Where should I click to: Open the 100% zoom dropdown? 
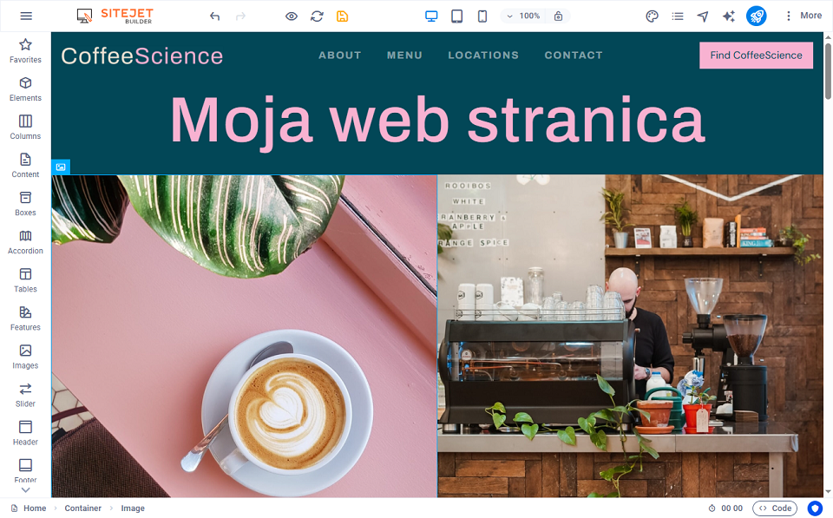(x=522, y=16)
